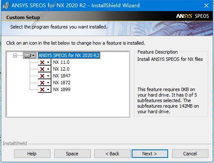Click the Space button
214x163 pixels.
[x=73, y=154]
